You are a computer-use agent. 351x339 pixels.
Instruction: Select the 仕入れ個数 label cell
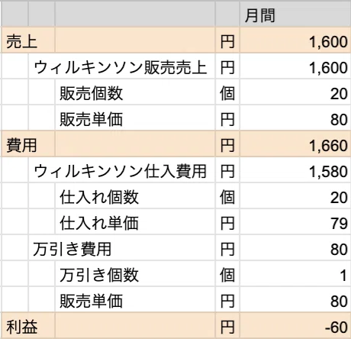pos(135,197)
